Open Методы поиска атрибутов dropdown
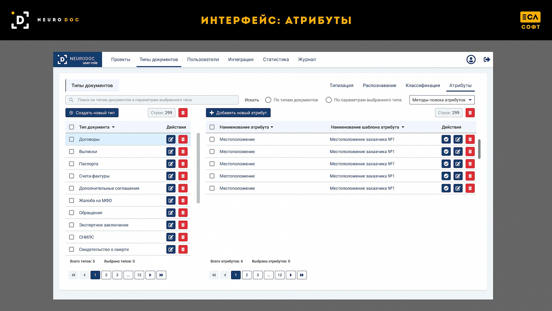 pyautogui.click(x=442, y=100)
